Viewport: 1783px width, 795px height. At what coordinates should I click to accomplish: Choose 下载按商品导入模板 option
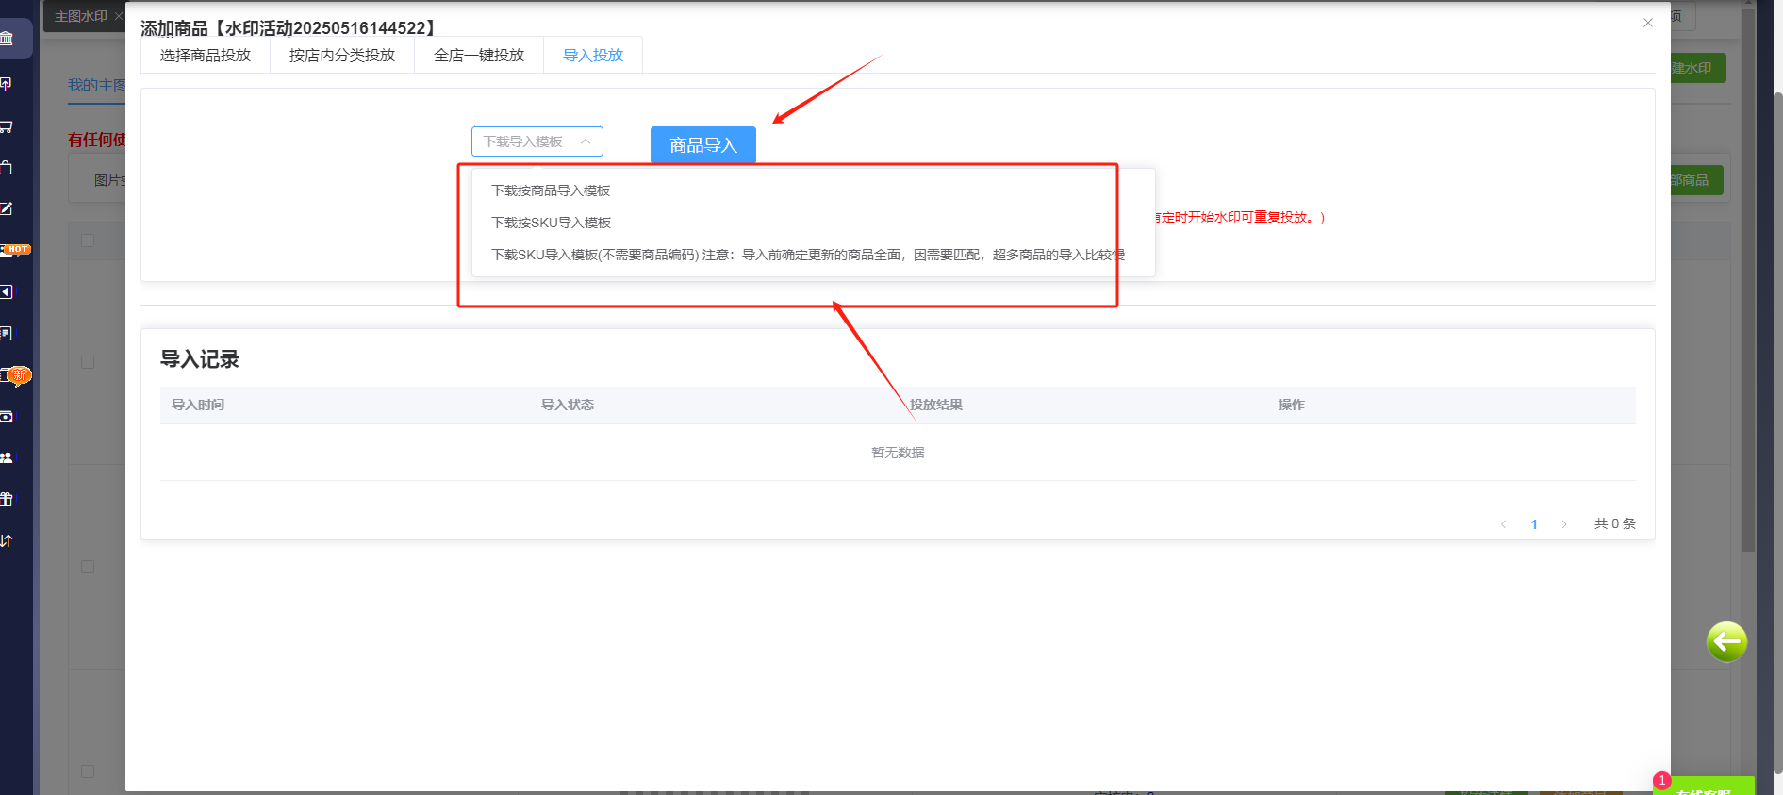[x=551, y=190]
